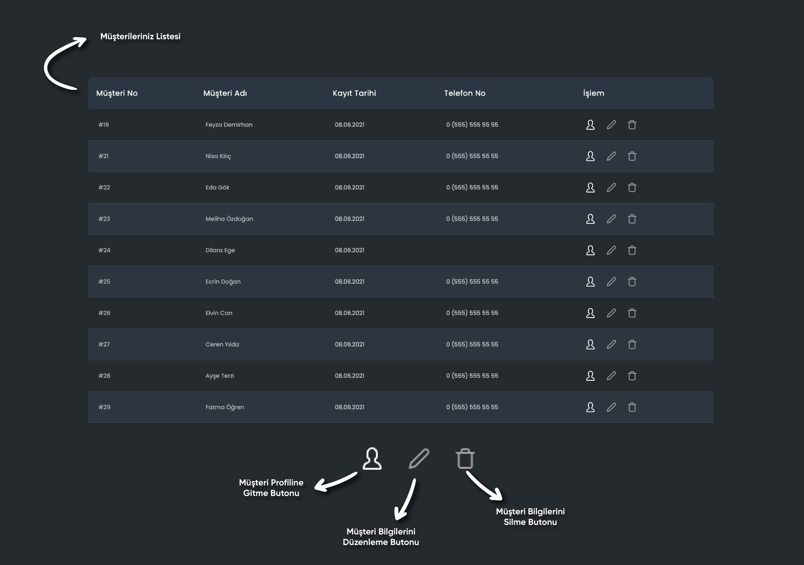Remove Ceren Yıldız using the trash icon
The height and width of the screenshot is (565, 804).
[x=632, y=344]
